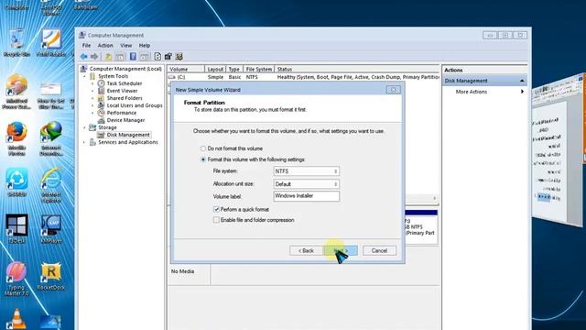Open the 'How to Set' document desktop icon
Image resolution: width=586 pixels, height=330 pixels.
pyautogui.click(x=51, y=95)
